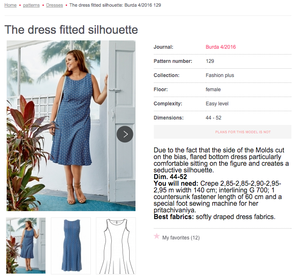Image resolution: width=296 pixels, height=279 pixels.
Task: Click 'Plans for this model is not' button
Action: coord(222,132)
